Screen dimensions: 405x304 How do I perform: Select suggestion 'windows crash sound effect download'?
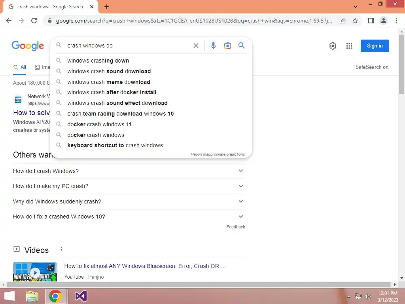tap(151, 103)
